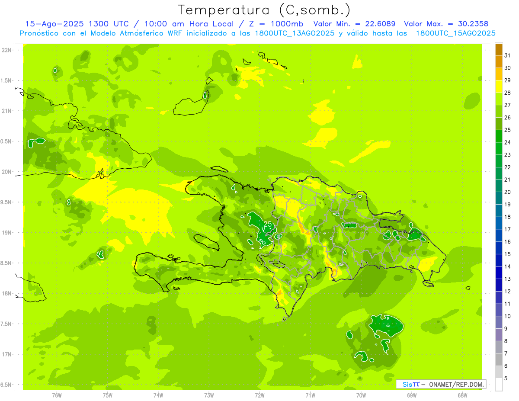Click the '18N' latitude label
The height and width of the screenshot is (401, 519).
pos(6,293)
